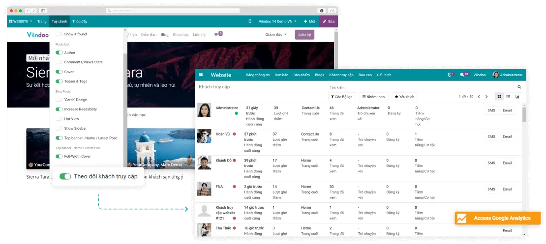Click the Liên hệ purple button
546x244 pixels.
click(x=304, y=35)
